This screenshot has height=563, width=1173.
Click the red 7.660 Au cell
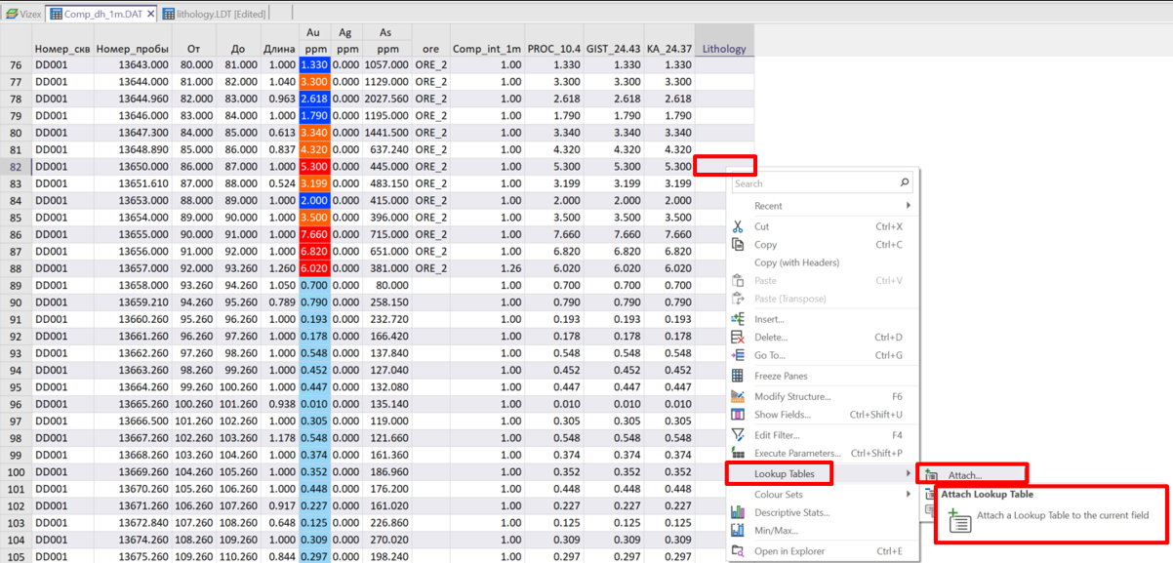(313, 235)
